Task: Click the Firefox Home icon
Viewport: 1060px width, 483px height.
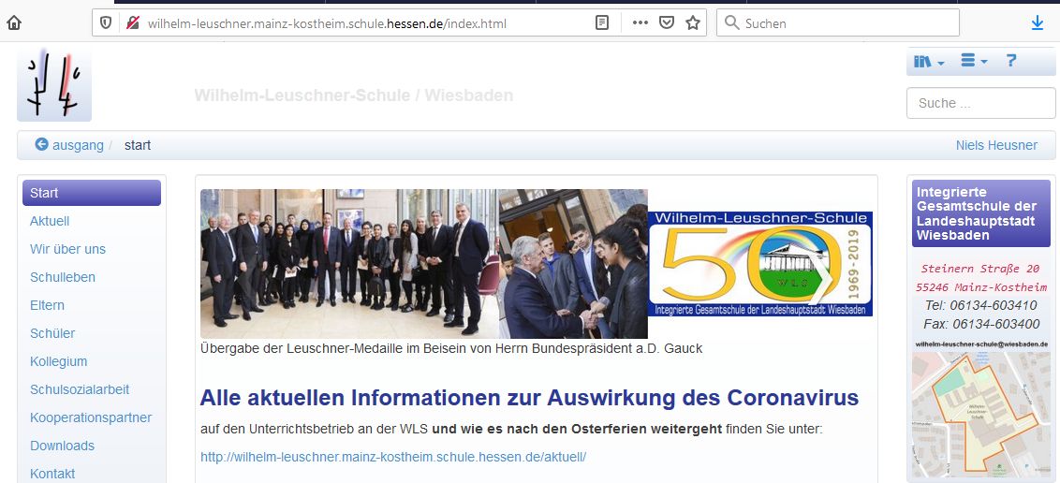Action: click(x=13, y=23)
